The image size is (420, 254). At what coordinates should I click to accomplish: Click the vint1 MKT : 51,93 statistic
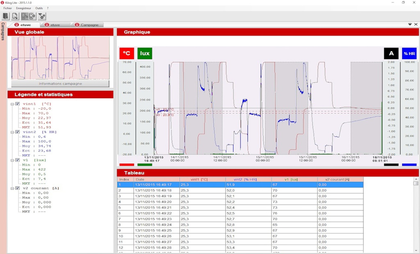click(37, 127)
